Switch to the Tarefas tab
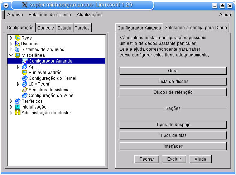This screenshot has width=236, height=175. 82,28
